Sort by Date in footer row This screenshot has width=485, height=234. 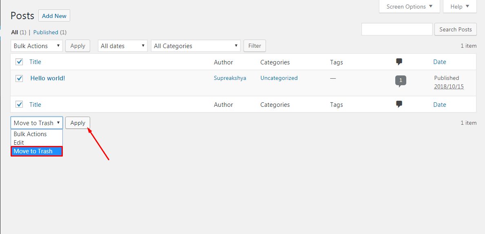[x=440, y=104]
